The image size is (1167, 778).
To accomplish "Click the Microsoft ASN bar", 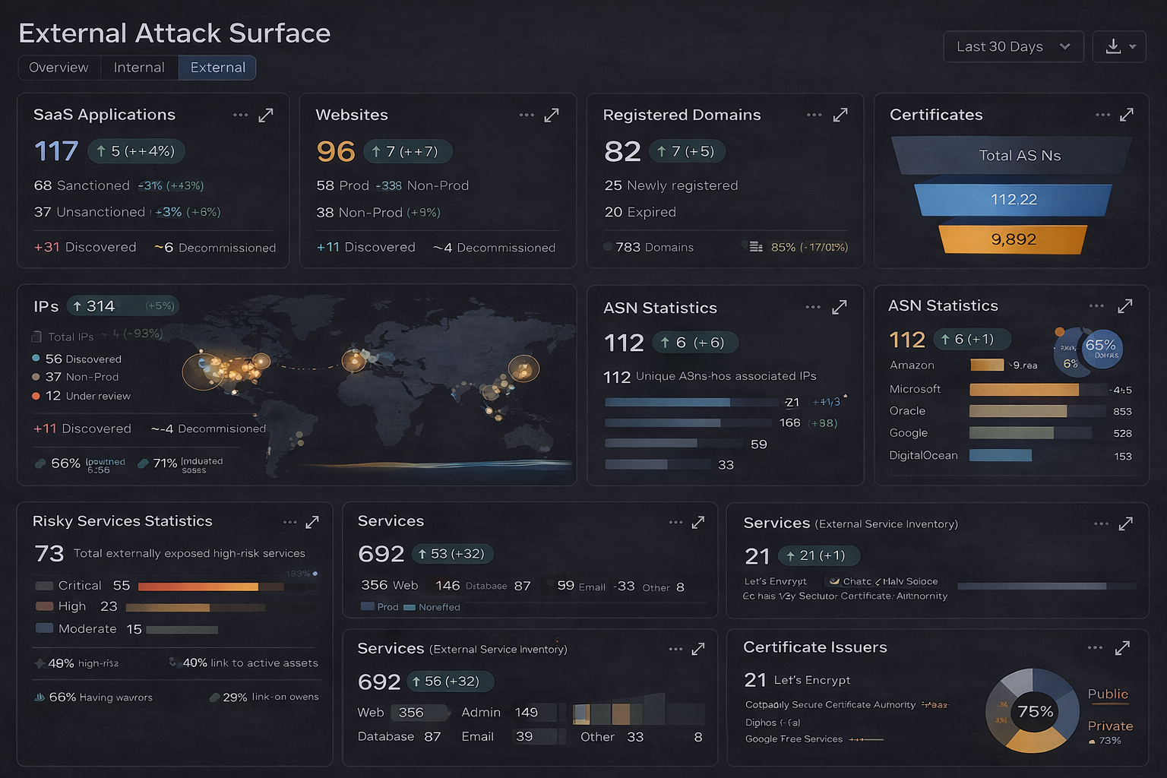I will click(x=1024, y=390).
